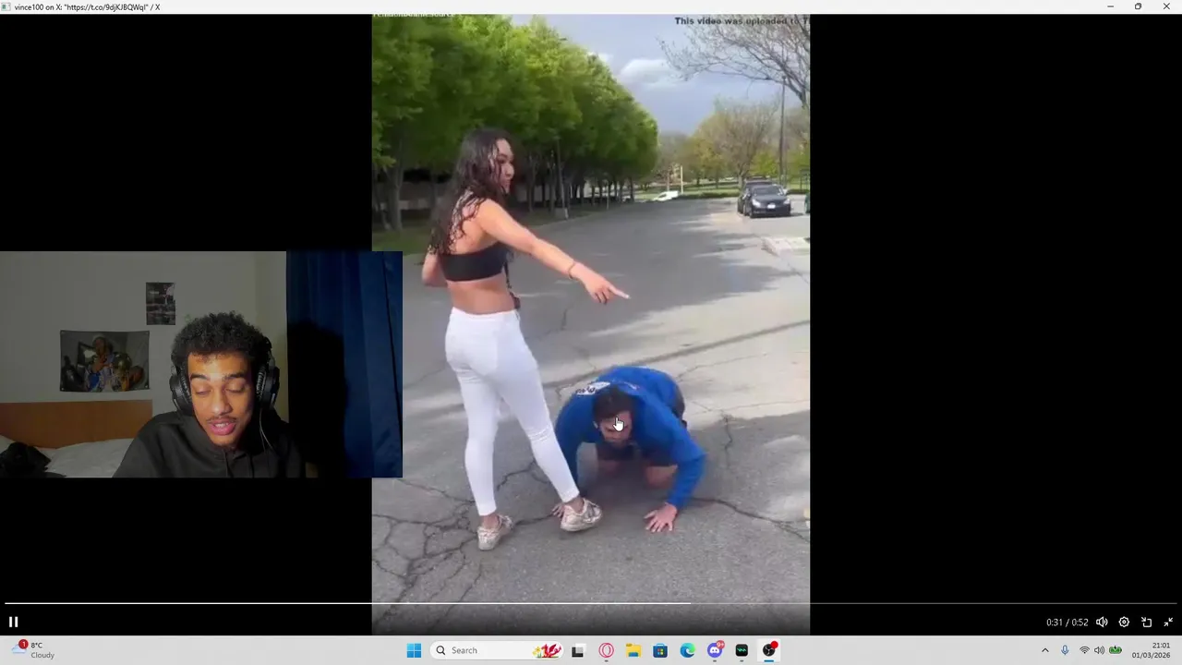Mute the video using the player volume icon
The width and height of the screenshot is (1182, 665).
click(x=1102, y=623)
